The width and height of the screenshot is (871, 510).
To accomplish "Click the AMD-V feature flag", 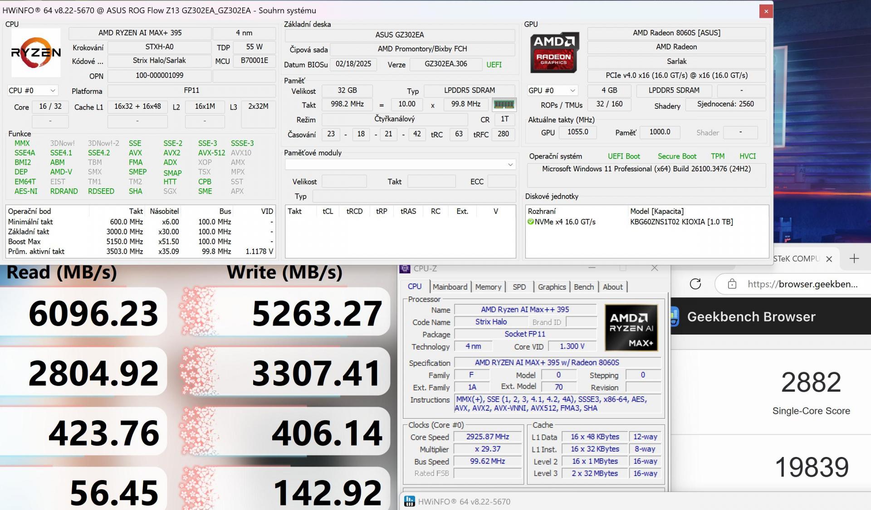I will point(61,172).
